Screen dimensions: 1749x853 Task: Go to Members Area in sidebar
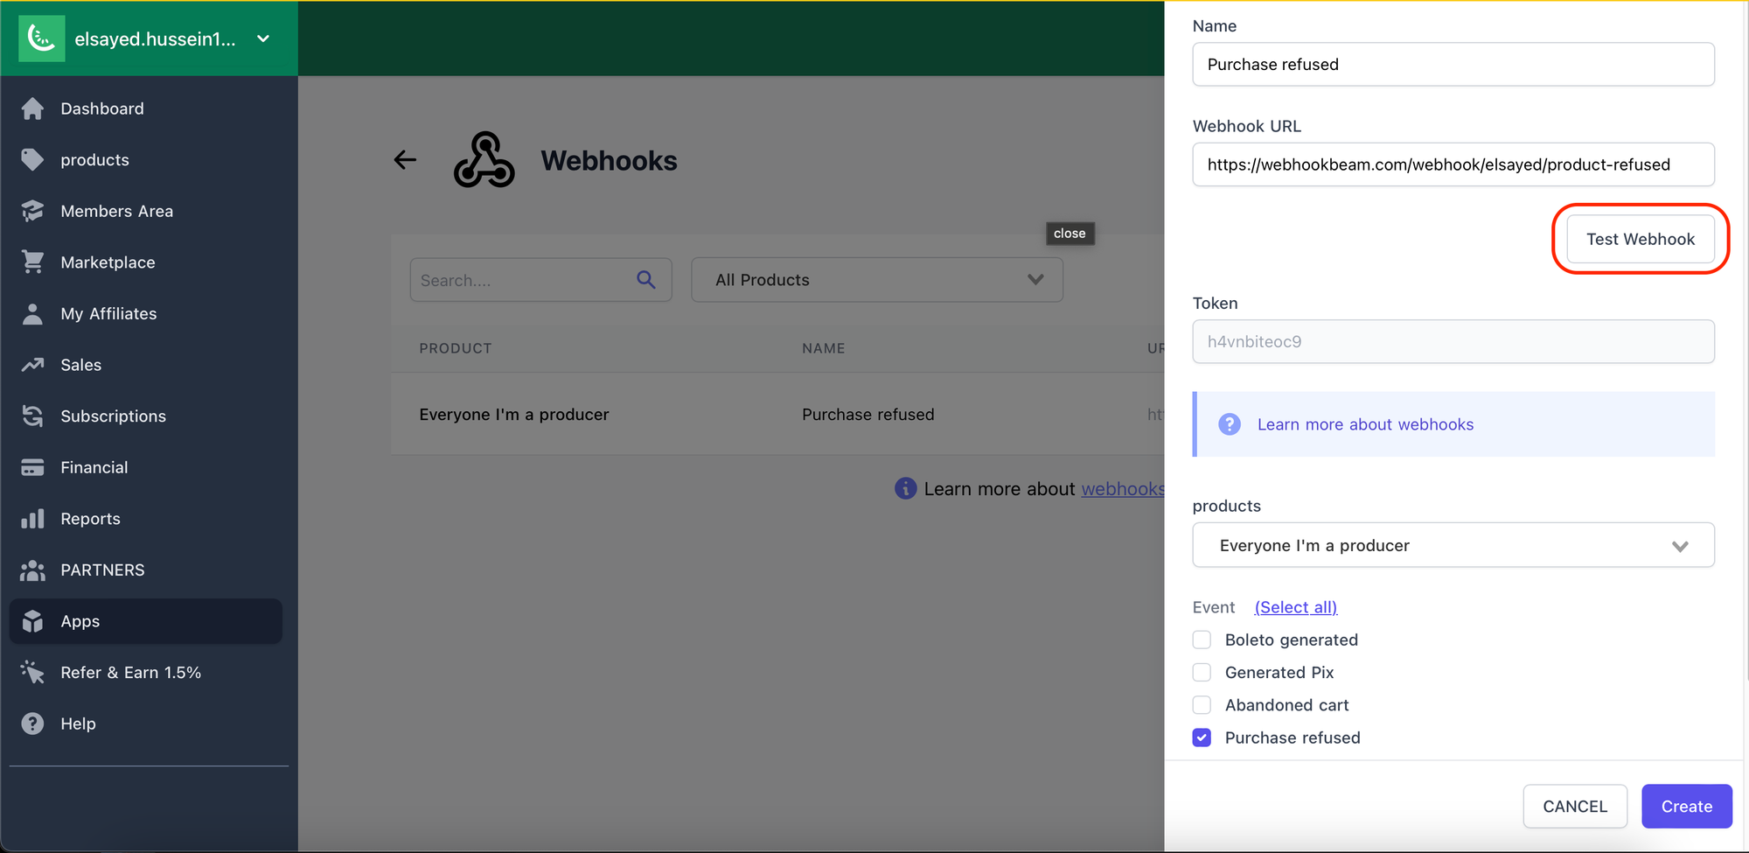(116, 211)
